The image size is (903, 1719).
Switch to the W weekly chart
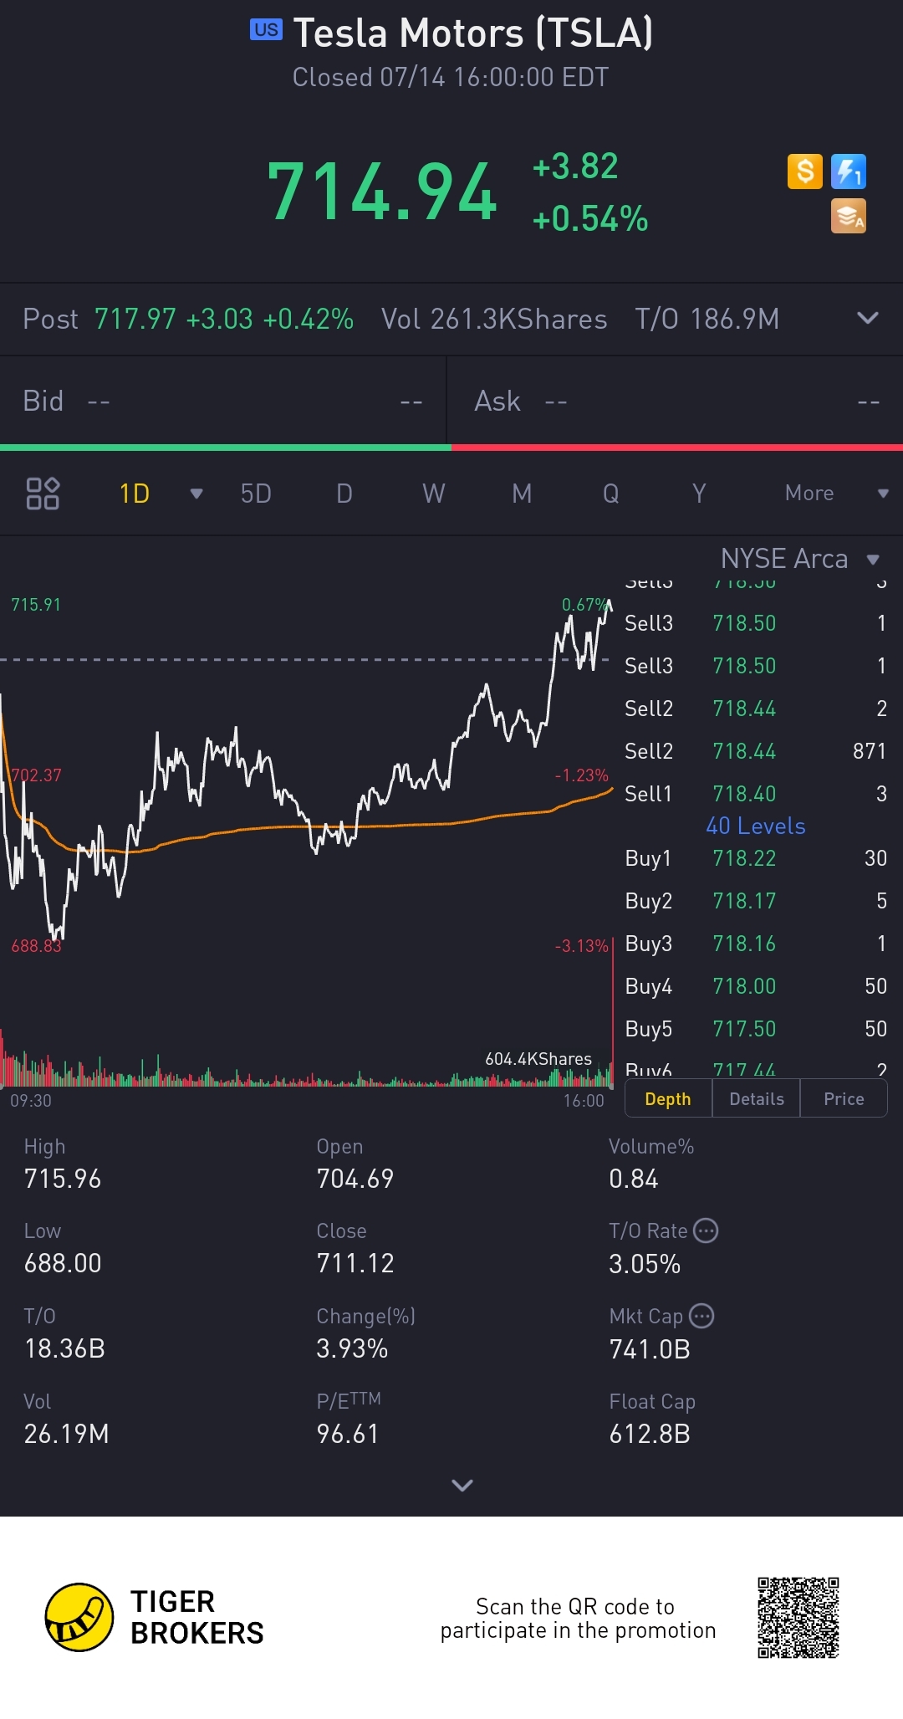click(x=433, y=494)
